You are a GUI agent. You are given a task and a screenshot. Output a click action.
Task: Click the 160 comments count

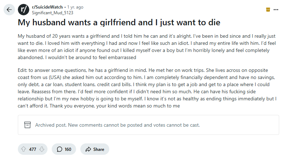coord(68,149)
